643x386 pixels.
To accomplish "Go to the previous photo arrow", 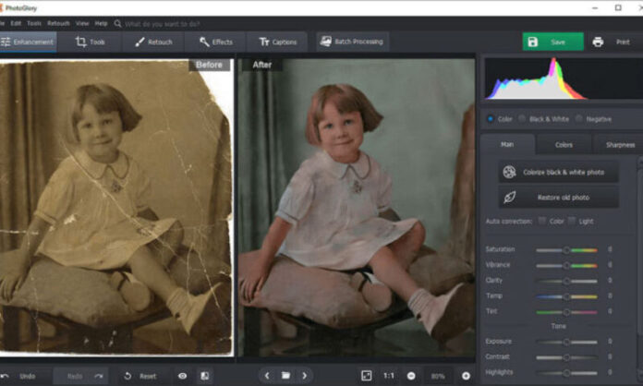I will (267, 376).
